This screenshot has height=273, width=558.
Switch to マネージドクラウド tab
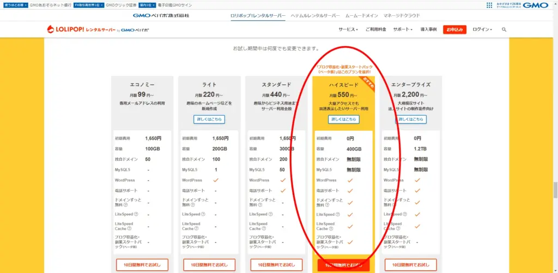pyautogui.click(x=402, y=16)
